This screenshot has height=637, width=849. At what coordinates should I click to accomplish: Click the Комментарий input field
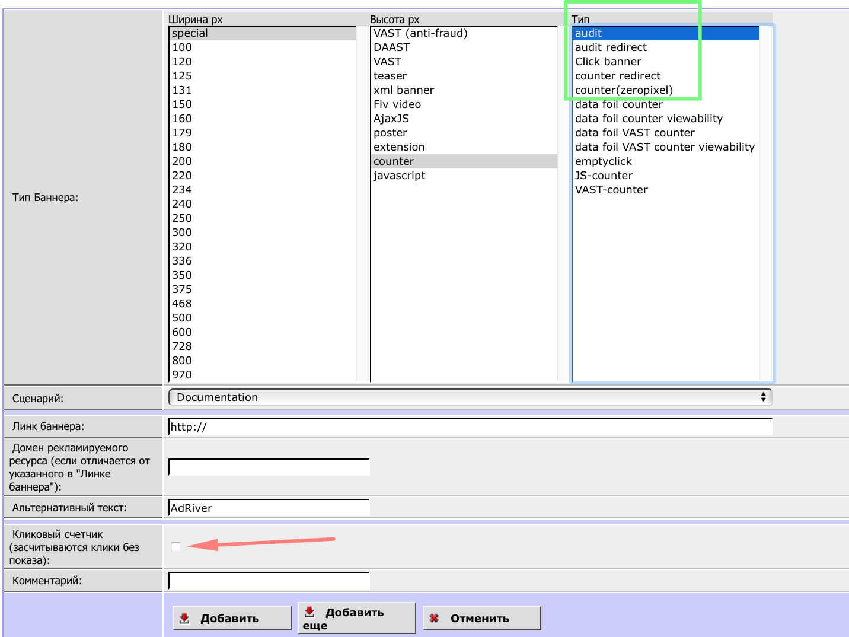point(269,581)
